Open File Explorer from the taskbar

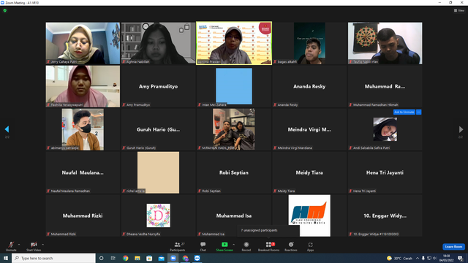click(x=137, y=258)
